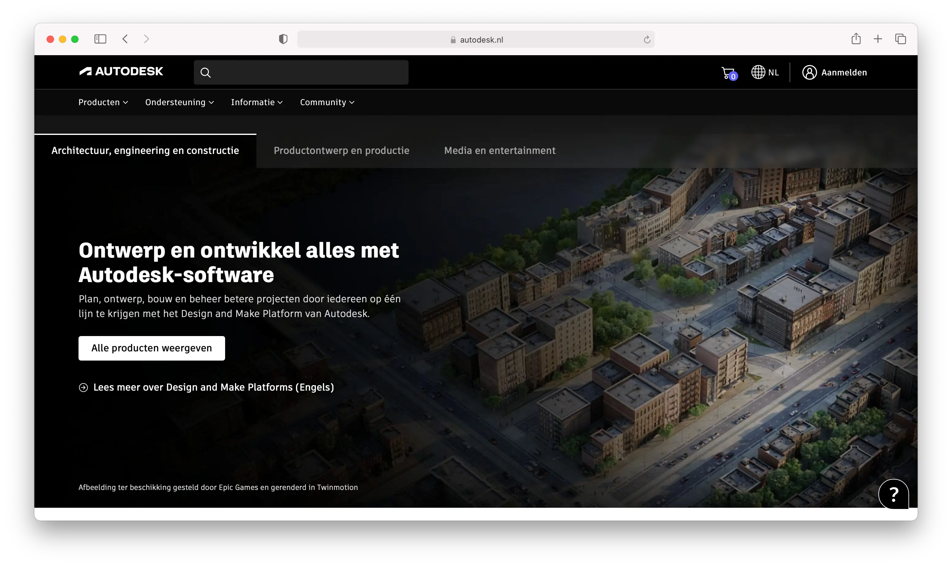Click the Alle producten weergeven button

click(152, 348)
